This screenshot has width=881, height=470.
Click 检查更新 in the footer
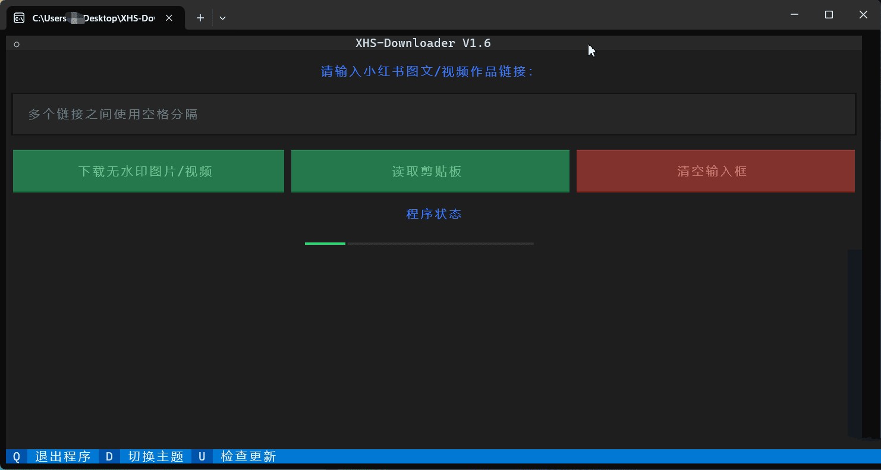coord(248,456)
